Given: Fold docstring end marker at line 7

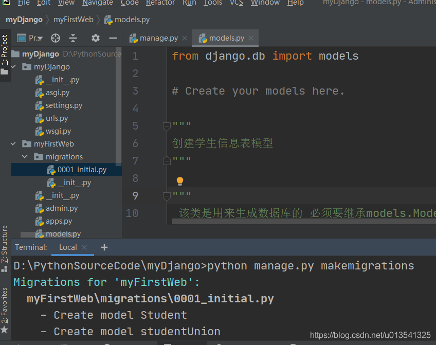Looking at the screenshot, I should point(167,160).
